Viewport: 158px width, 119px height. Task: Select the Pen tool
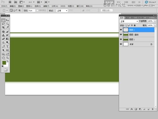[3, 46]
